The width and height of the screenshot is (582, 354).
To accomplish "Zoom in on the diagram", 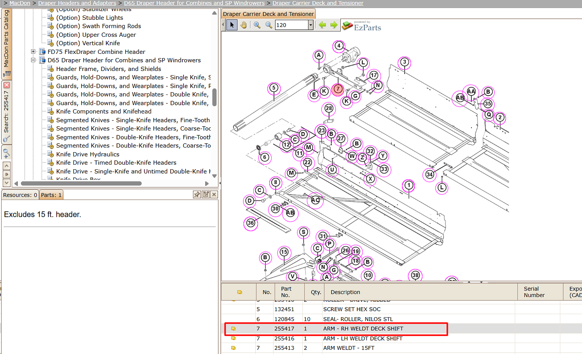I will [257, 25].
